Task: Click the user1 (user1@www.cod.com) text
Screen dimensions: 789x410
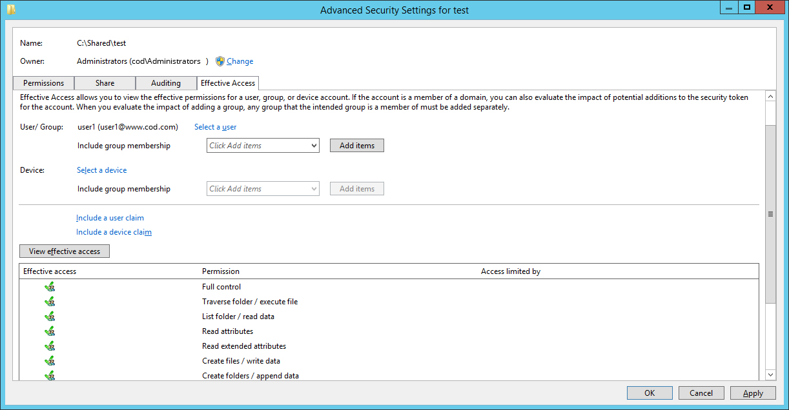Action: coord(128,127)
